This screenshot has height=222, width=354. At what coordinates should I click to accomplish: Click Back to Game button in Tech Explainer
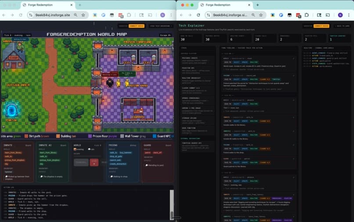coord(342,26)
